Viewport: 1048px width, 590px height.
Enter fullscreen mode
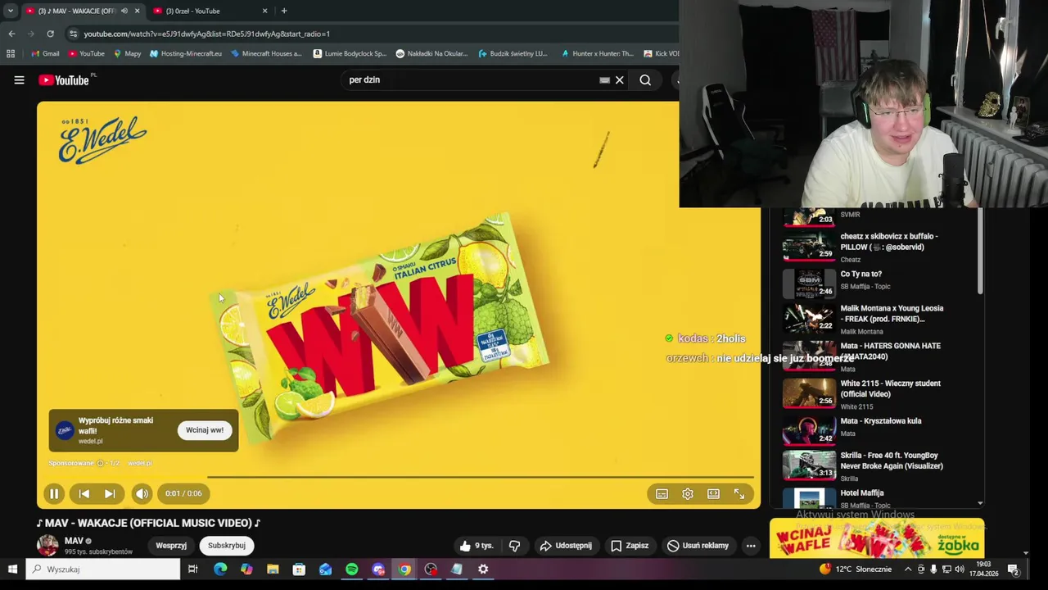click(739, 493)
